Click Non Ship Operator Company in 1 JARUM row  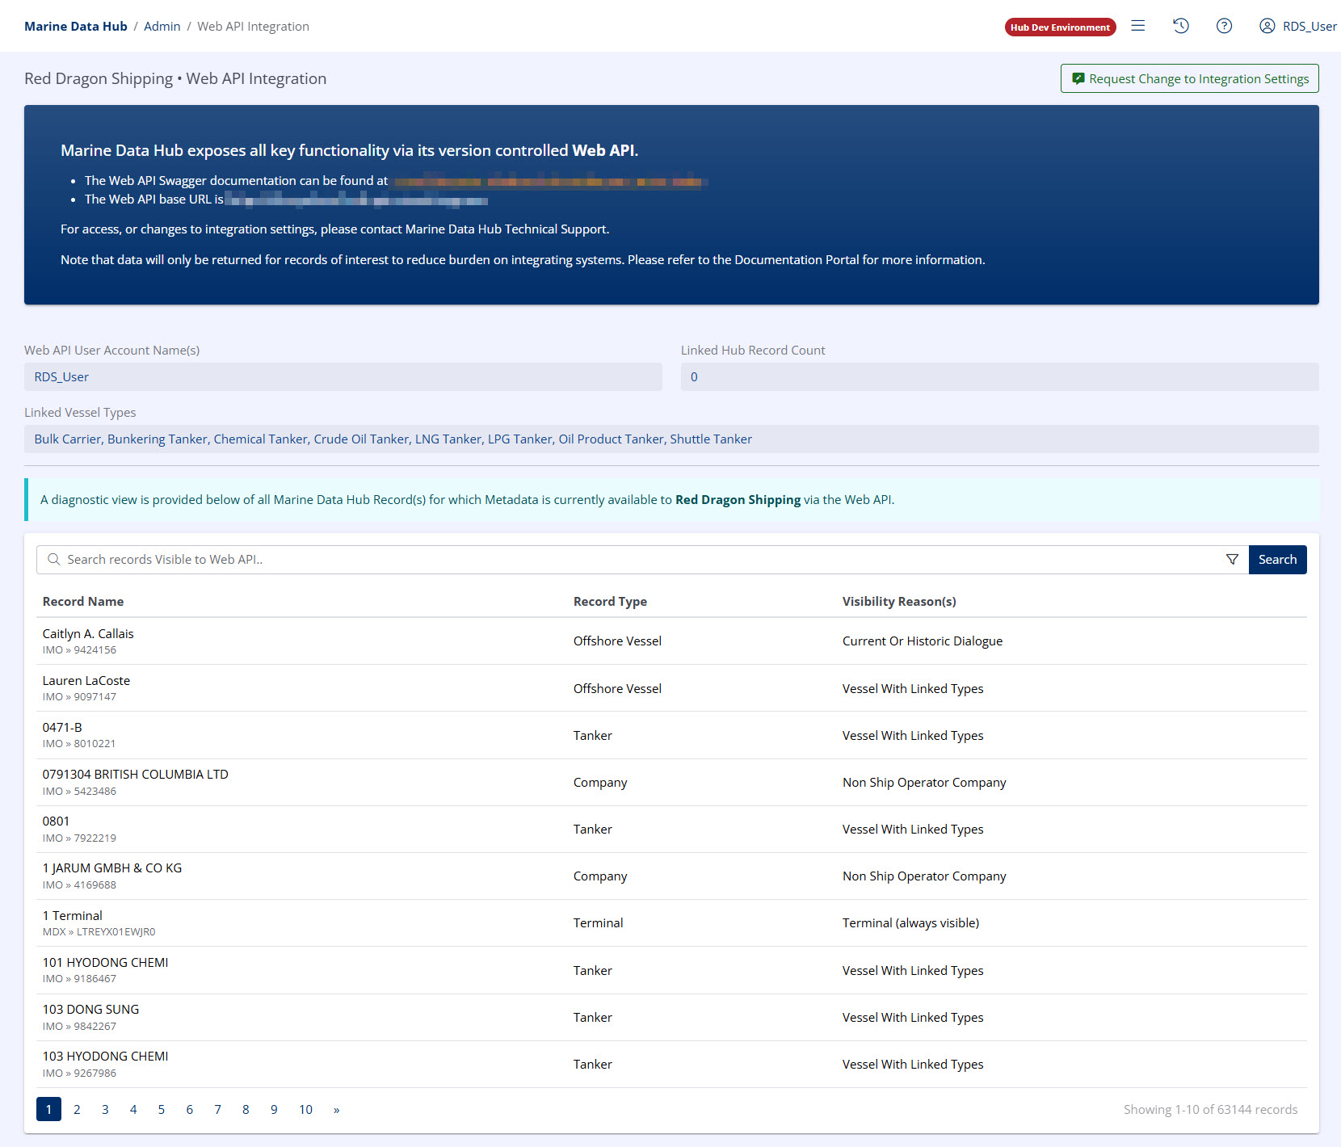[924, 876]
